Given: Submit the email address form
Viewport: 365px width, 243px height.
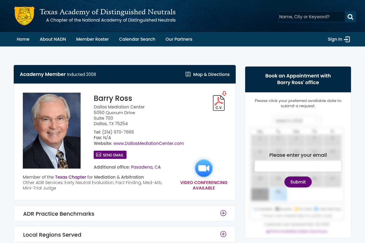Looking at the screenshot, I should tap(298, 182).
